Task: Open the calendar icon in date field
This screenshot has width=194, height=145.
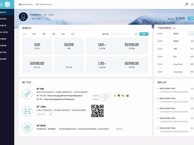Action: tap(136, 34)
